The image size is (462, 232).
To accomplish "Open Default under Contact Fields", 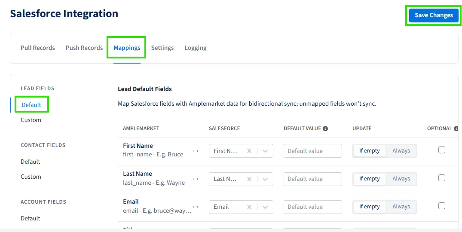I will [x=31, y=162].
